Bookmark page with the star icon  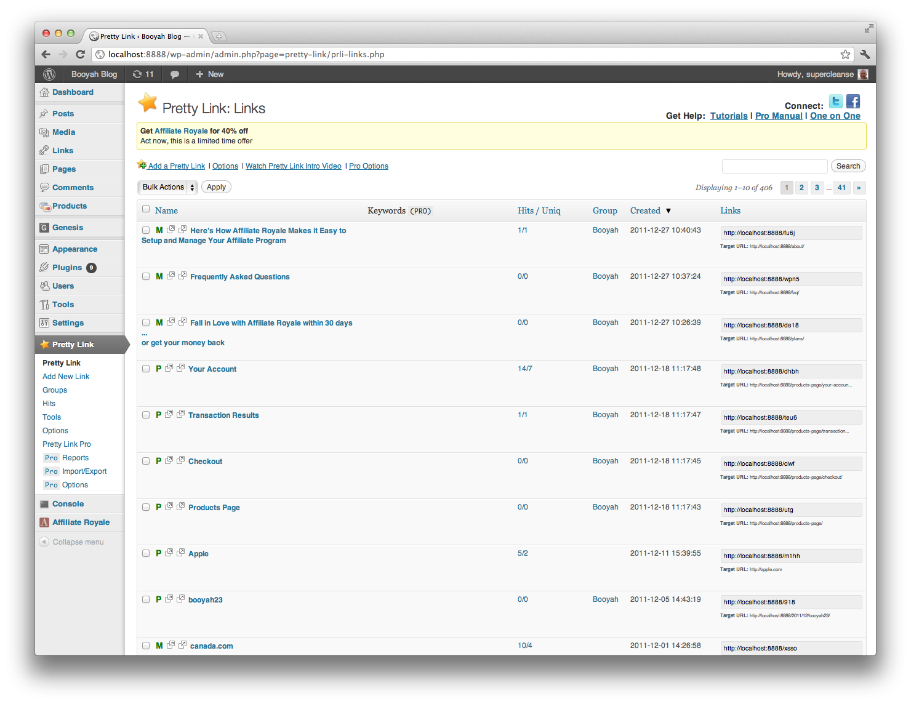click(x=845, y=54)
